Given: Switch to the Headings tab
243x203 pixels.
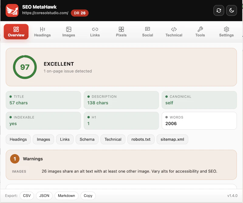Looking at the screenshot, I should pyautogui.click(x=42, y=32).
